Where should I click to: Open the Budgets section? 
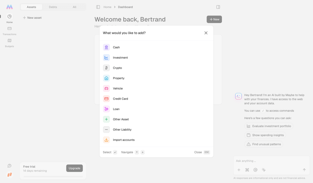pos(9,43)
